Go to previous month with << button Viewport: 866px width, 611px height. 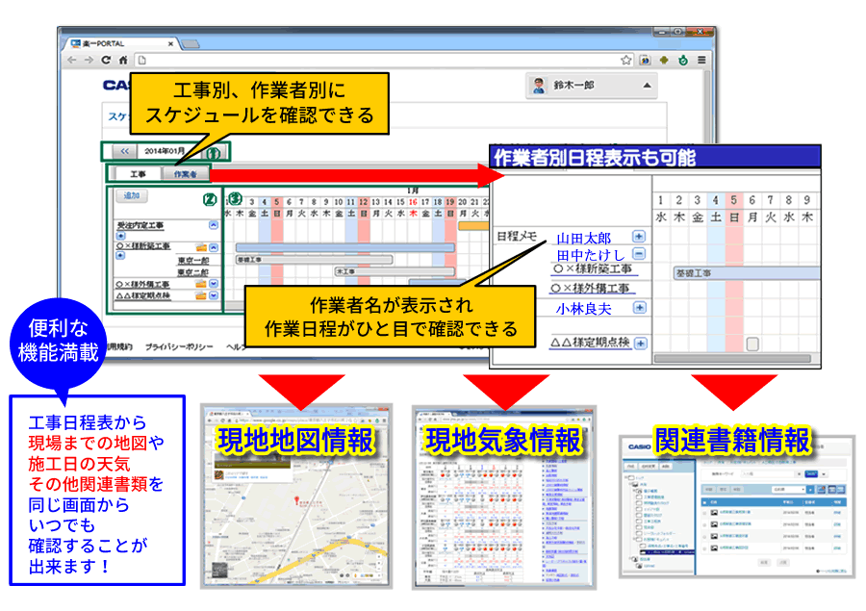122,152
